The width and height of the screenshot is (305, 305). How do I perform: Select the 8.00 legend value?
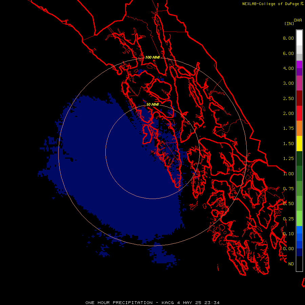288,38
